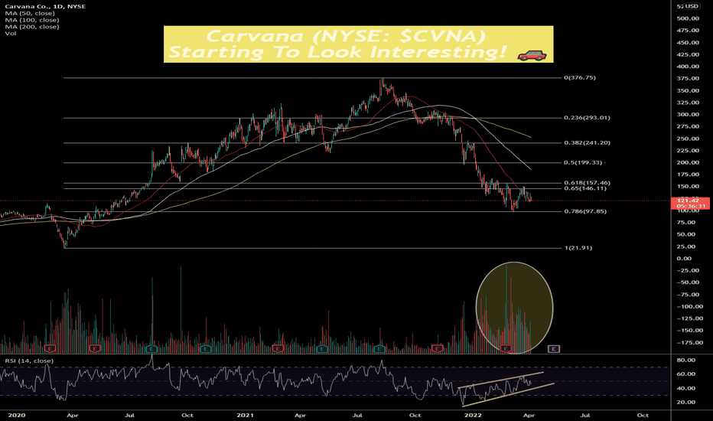Select the MA (100, close) indicator legend

point(32,20)
